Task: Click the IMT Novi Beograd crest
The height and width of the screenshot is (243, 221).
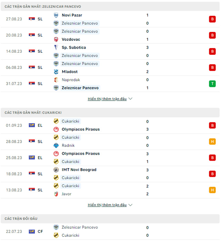Action: pyautogui.click(x=56, y=170)
